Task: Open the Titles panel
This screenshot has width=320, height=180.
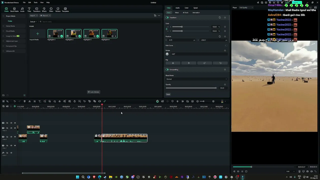Action: [29, 9]
